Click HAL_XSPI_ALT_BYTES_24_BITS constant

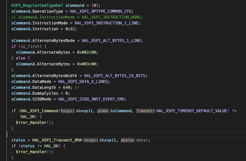115,76
